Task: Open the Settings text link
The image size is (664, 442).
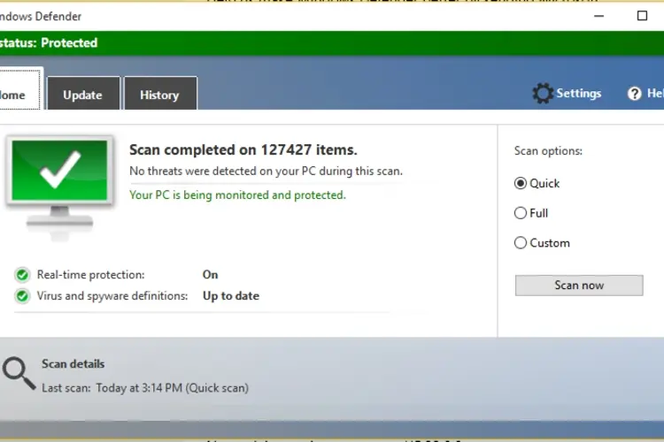Action: tap(578, 93)
